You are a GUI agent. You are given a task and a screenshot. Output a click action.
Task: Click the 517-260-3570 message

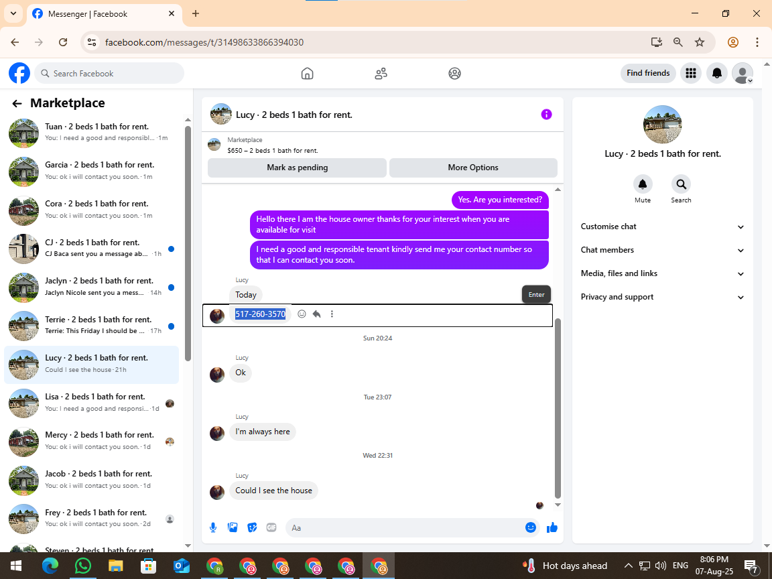point(260,314)
